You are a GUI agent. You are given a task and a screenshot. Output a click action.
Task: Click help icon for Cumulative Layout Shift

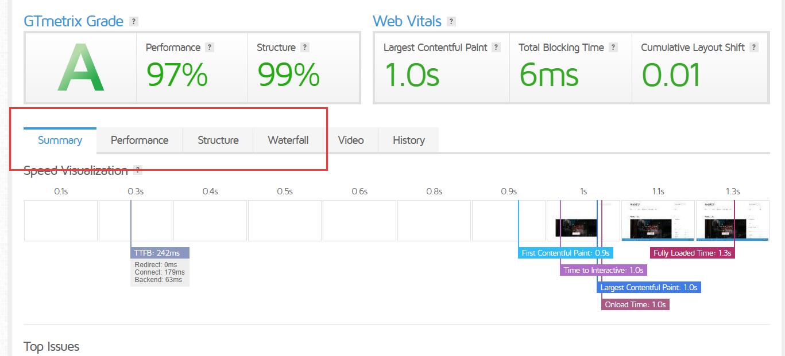pyautogui.click(x=754, y=48)
